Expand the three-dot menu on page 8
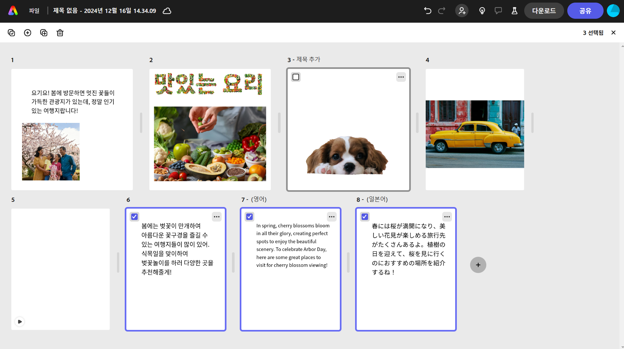Image resolution: width=624 pixels, height=349 pixels. tap(447, 217)
